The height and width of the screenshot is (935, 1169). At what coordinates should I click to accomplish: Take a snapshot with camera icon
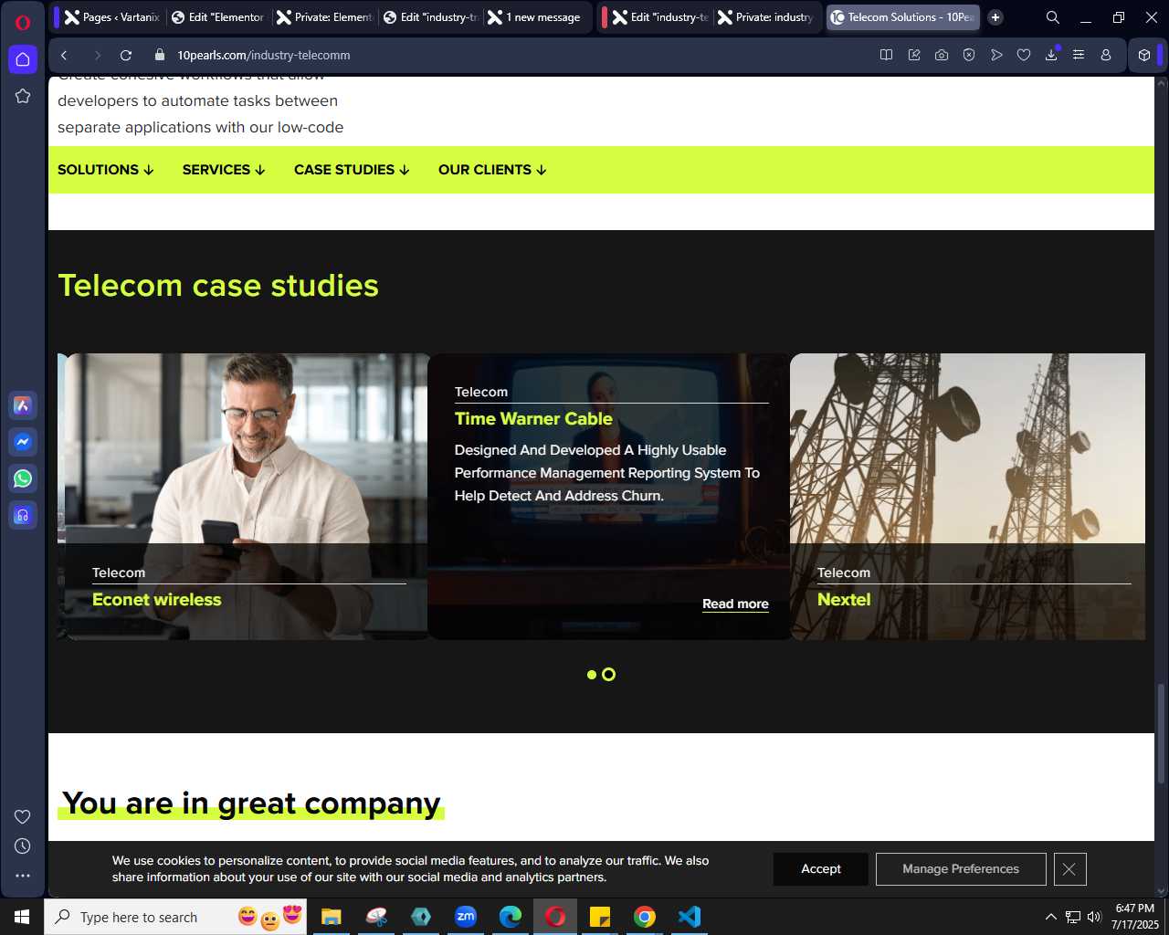pyautogui.click(x=942, y=55)
